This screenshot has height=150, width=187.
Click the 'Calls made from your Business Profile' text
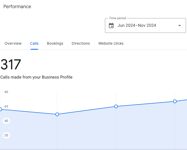36,77
